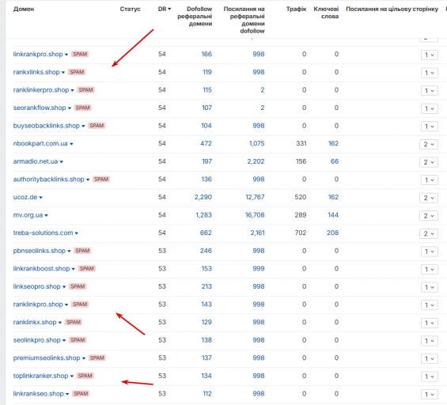Click SPAM badge beside seorankflow.shop
This screenshot has width=447, height=405.
tap(82, 108)
